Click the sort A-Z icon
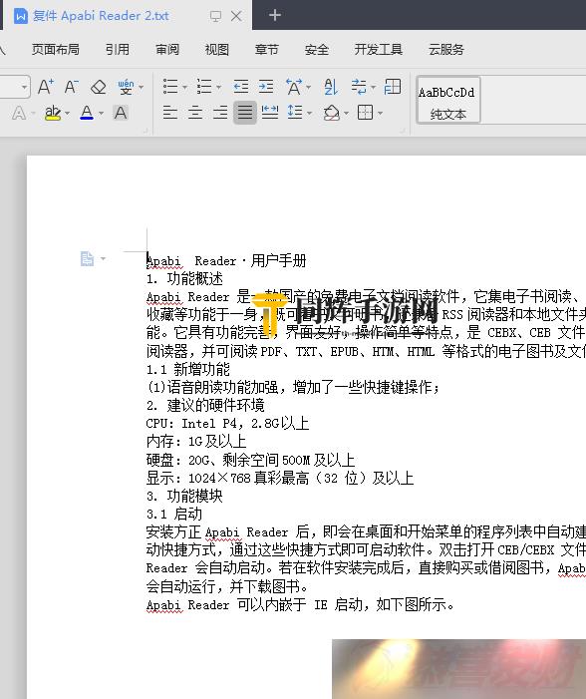This screenshot has height=699, width=586. 331,87
